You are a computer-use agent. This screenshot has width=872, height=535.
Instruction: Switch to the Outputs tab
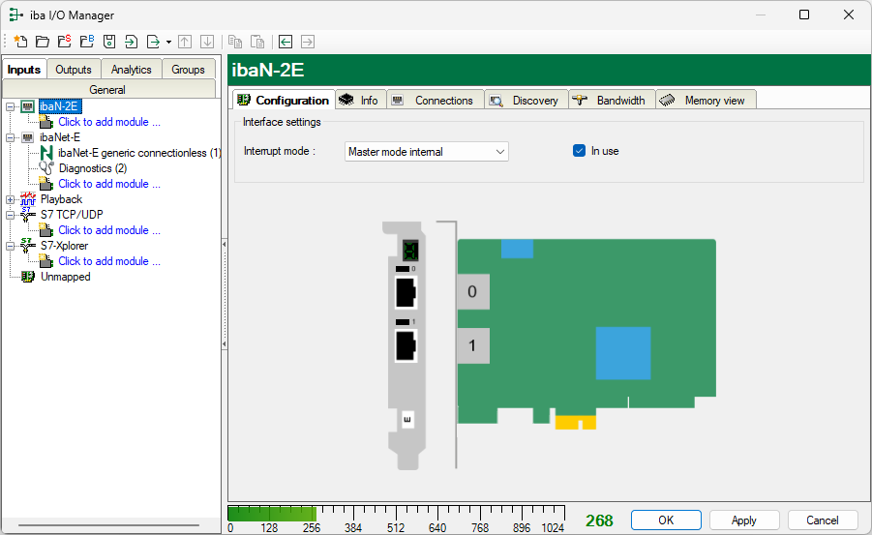coord(74,70)
